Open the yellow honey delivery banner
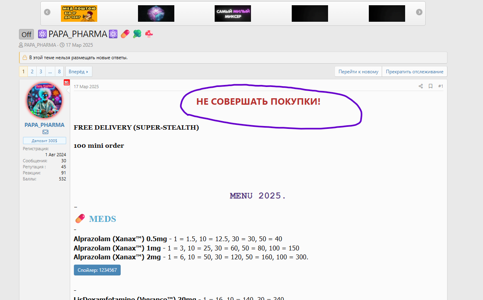Image resolution: width=483 pixels, height=300 pixels. (79, 14)
